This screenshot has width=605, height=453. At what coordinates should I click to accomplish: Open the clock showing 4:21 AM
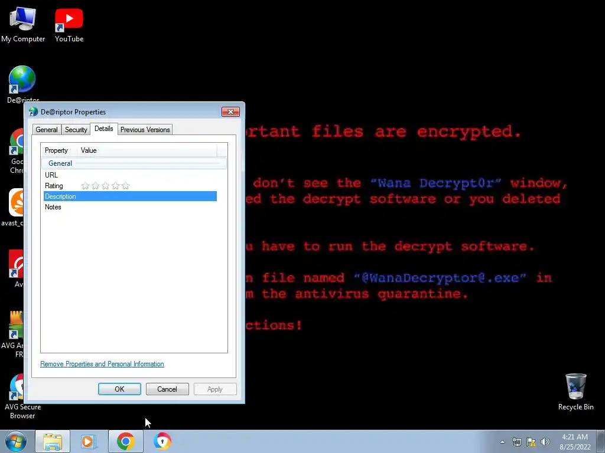click(x=575, y=442)
